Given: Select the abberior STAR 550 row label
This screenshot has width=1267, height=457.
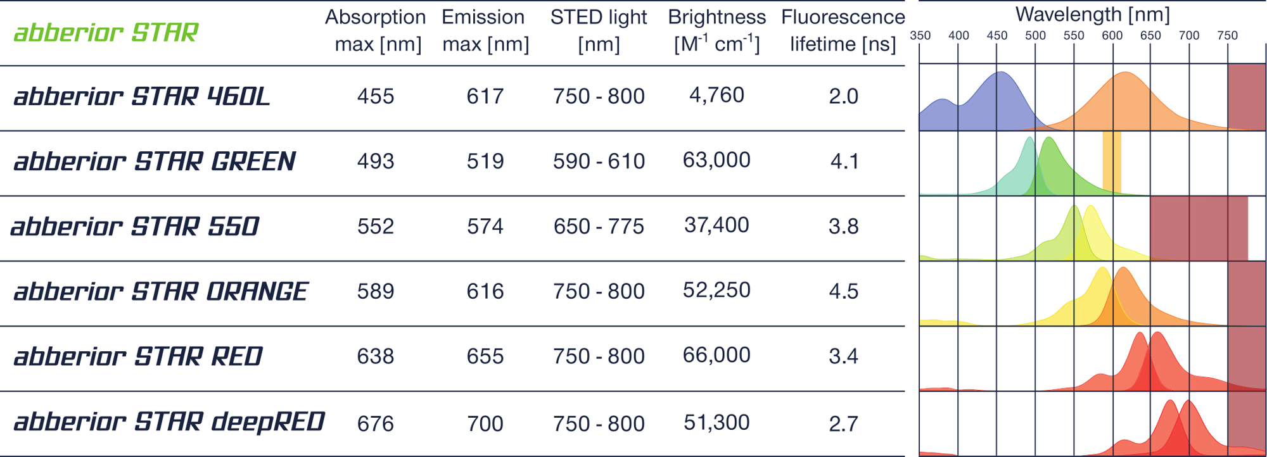Looking at the screenshot, I should click(x=135, y=227).
